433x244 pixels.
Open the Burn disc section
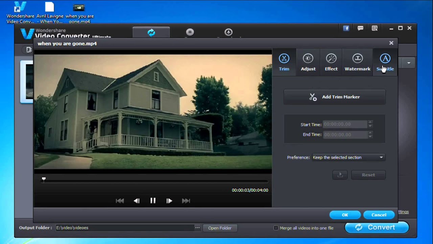(190, 33)
